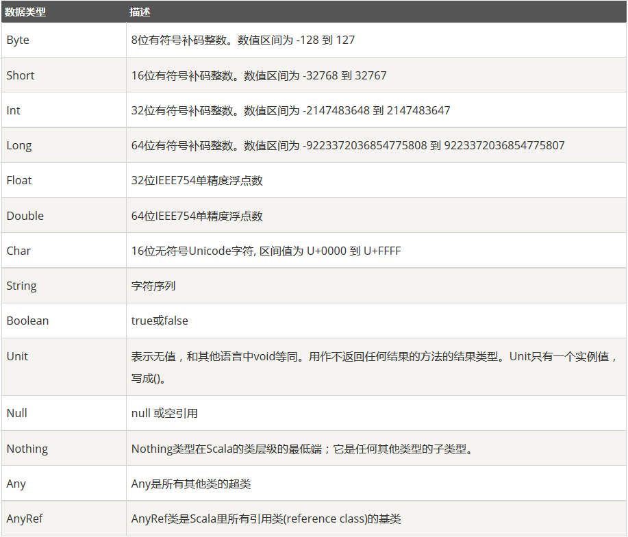Screen dimensions: 628x537
Task: Select the Float type cell
Action: tap(64, 180)
